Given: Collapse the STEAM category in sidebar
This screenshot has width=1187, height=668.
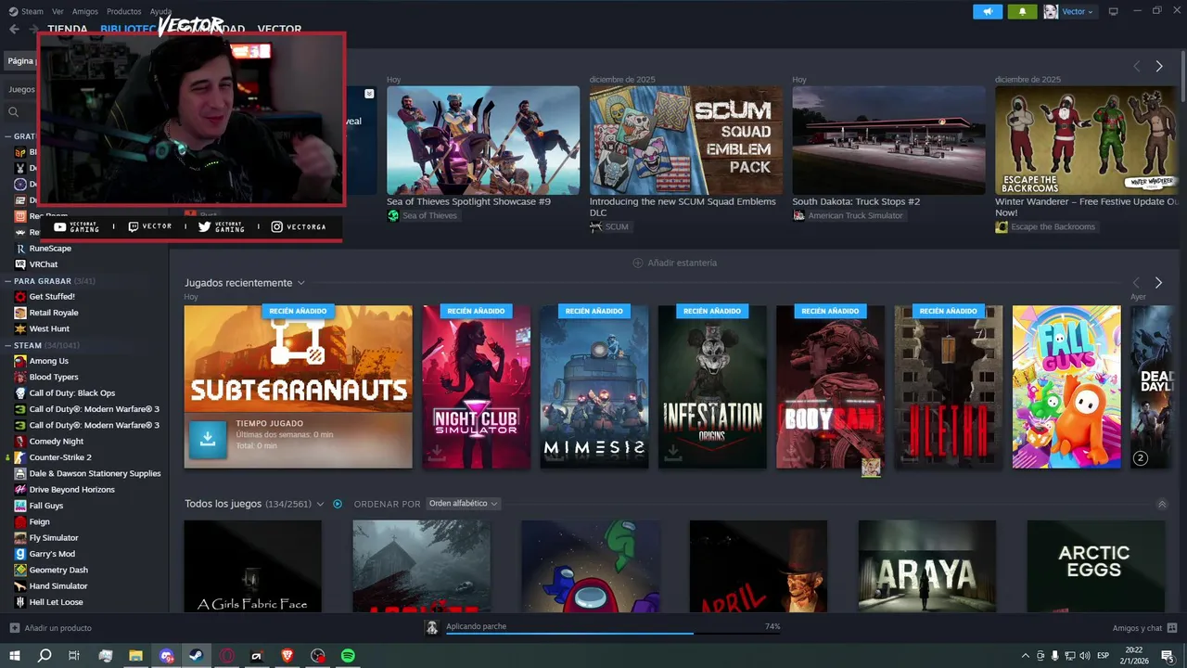Looking at the screenshot, I should (x=7, y=345).
